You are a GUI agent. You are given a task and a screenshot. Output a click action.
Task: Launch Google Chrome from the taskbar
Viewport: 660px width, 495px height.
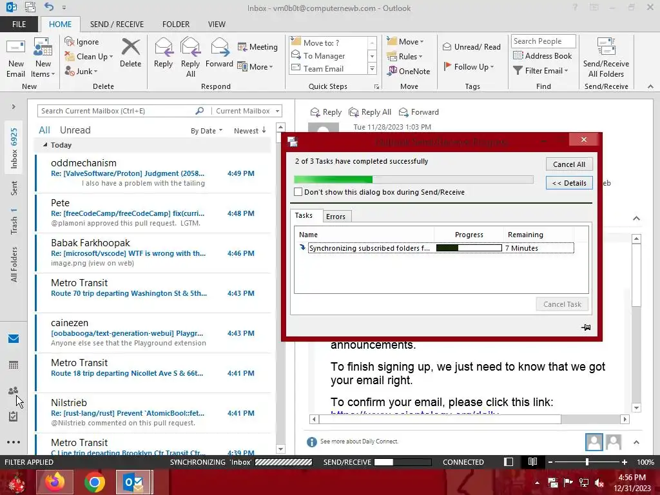[x=94, y=482]
